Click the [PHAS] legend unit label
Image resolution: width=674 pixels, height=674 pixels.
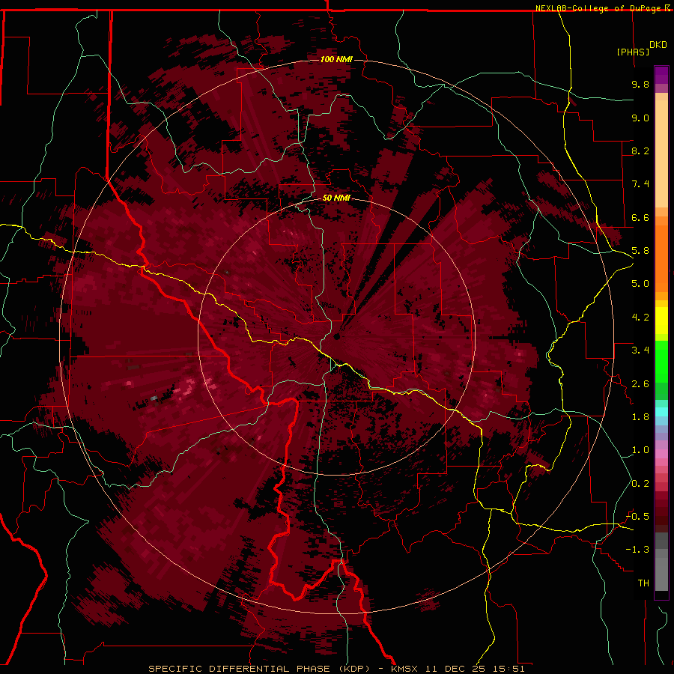pyautogui.click(x=633, y=52)
